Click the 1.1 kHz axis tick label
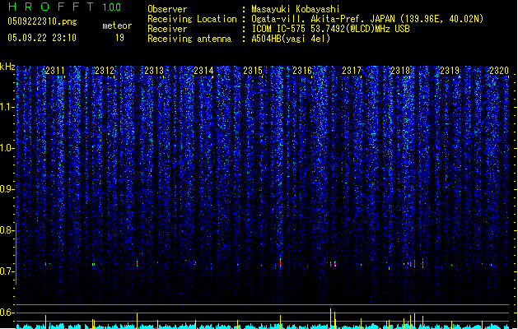Viewport: 518px width, 329px height. [x=7, y=107]
